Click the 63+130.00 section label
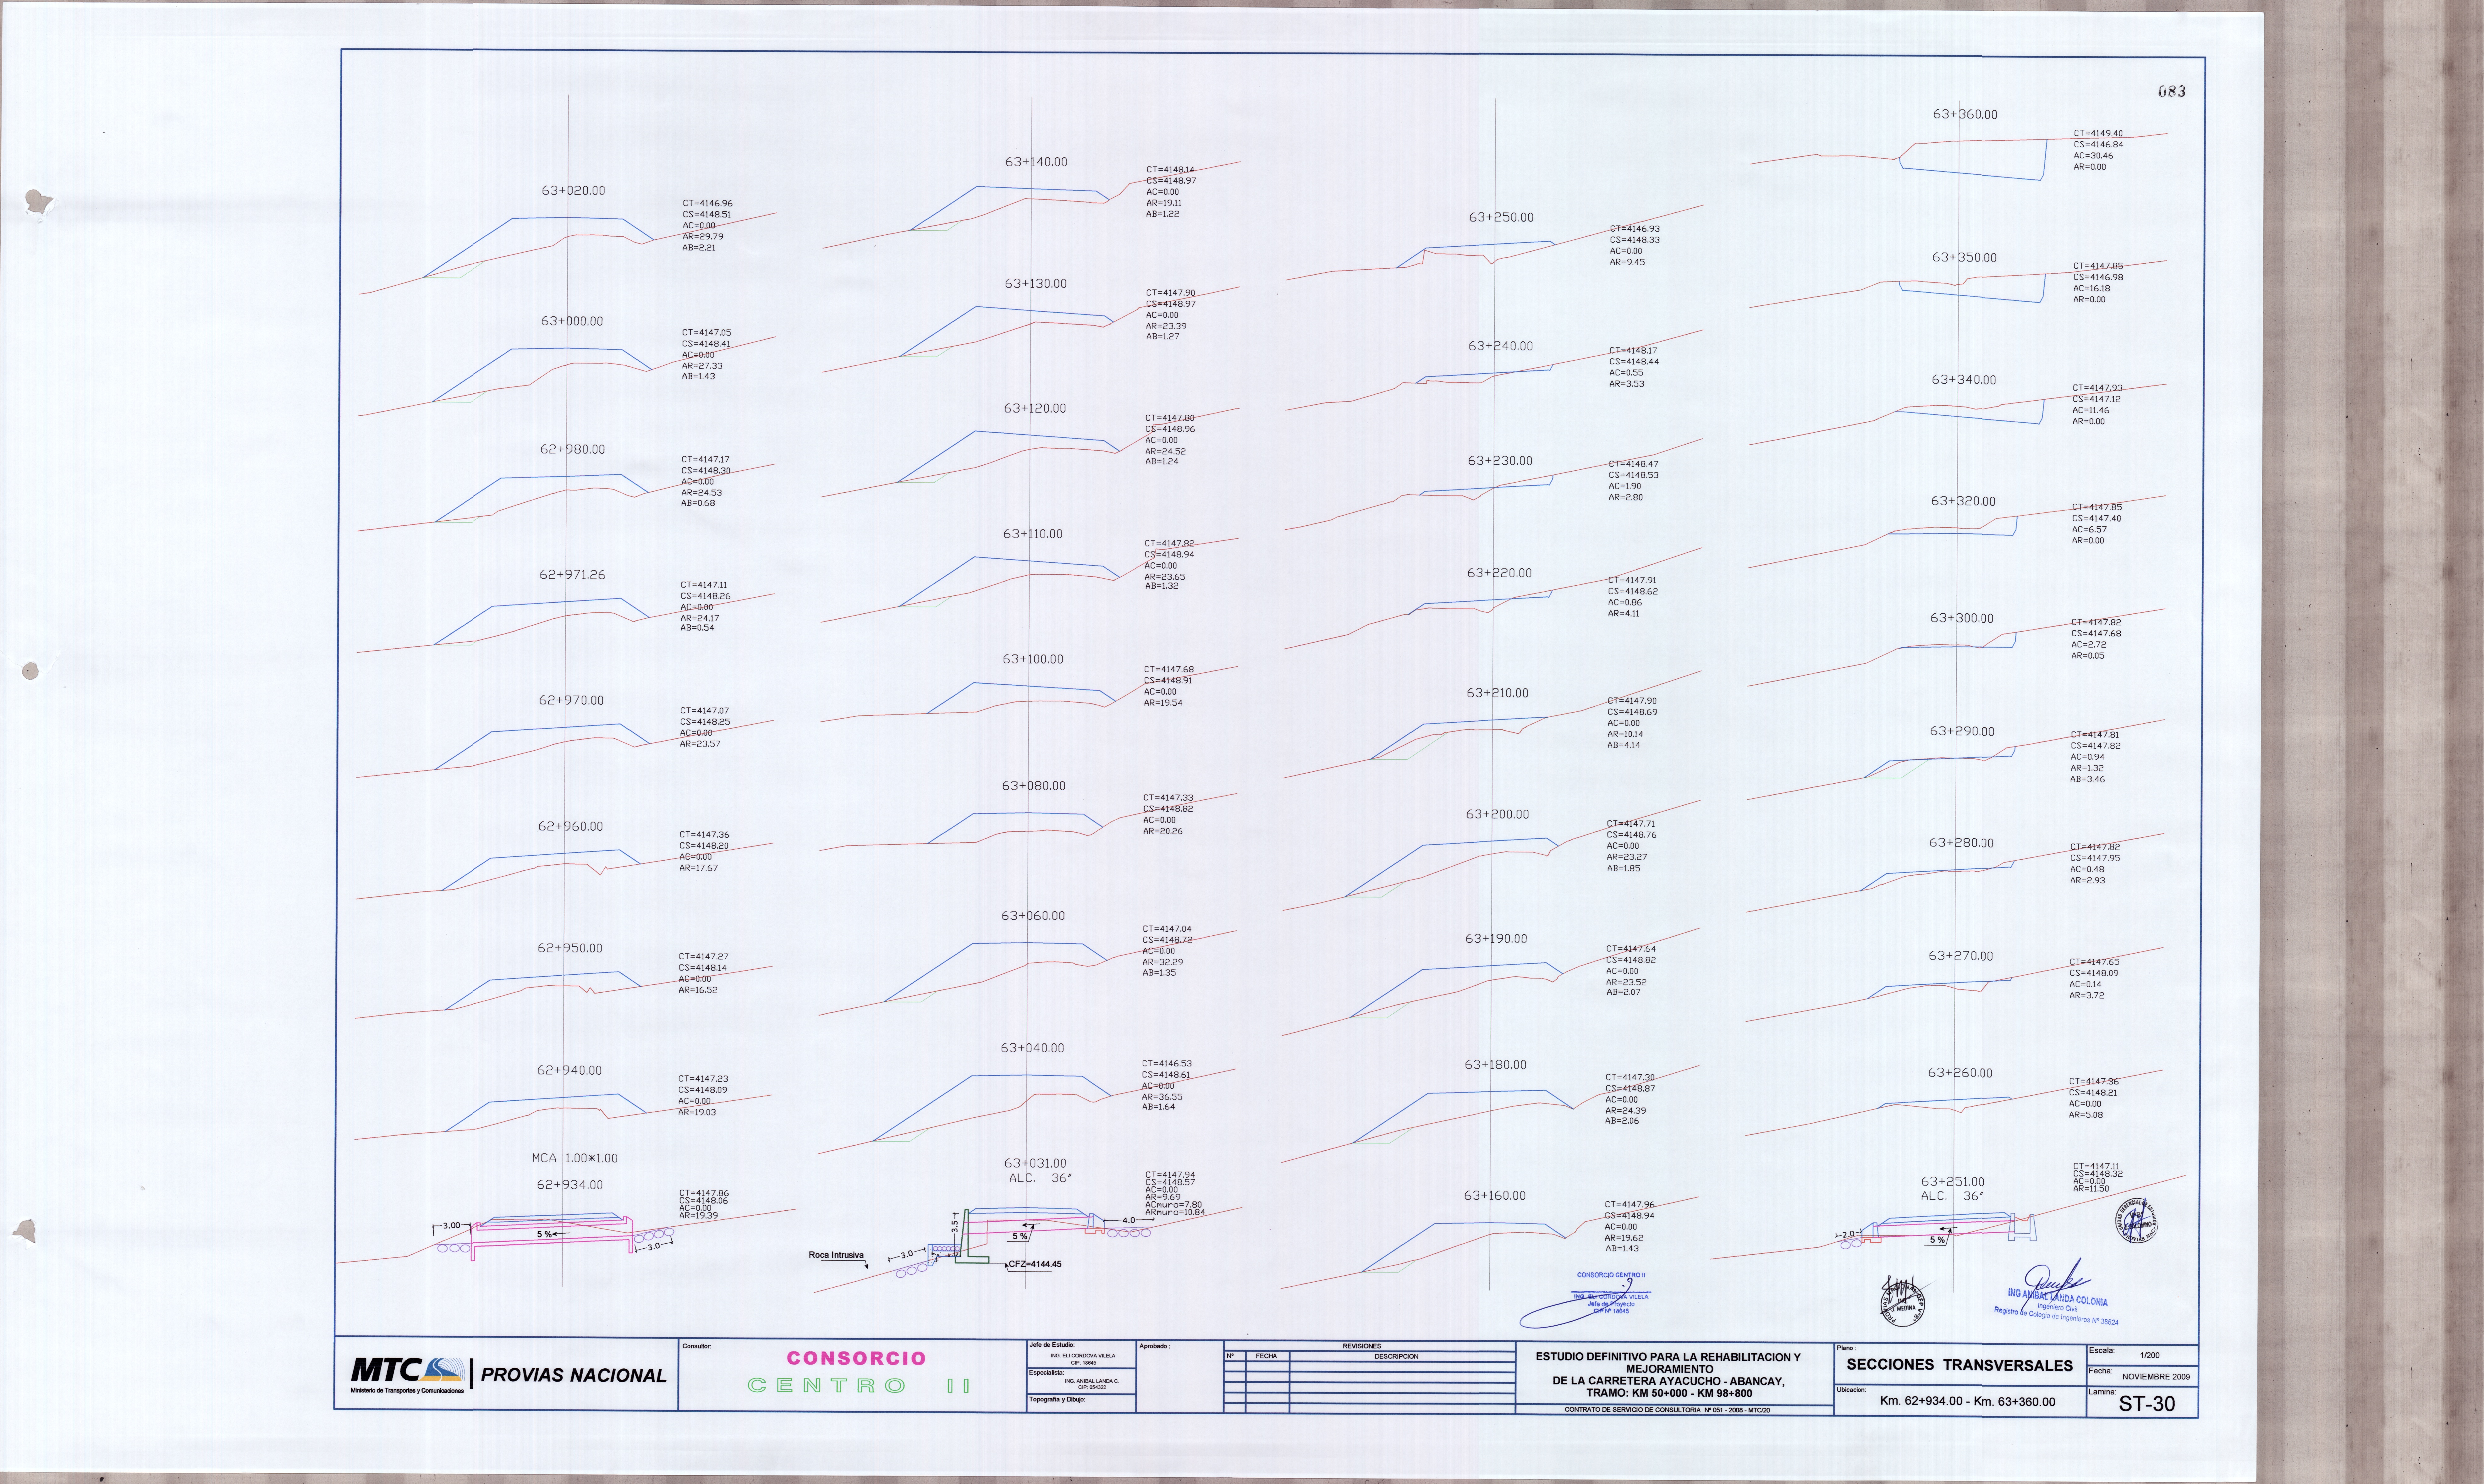 coord(1036,284)
